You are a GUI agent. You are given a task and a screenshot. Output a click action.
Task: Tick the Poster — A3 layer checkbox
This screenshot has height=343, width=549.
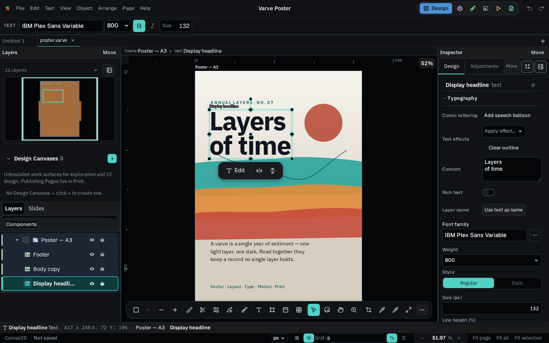(x=26, y=240)
